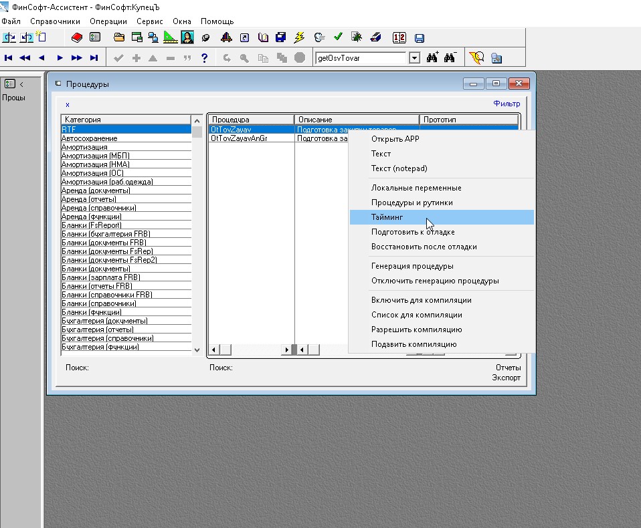
Task: Click the binoculars with plus icon
Action: (432, 58)
